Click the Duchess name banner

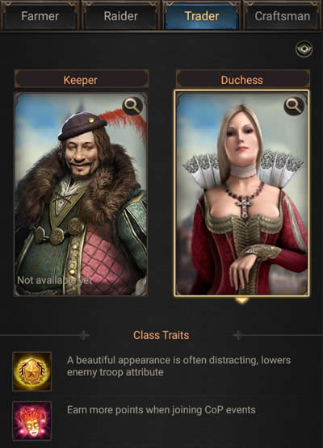[x=242, y=79]
